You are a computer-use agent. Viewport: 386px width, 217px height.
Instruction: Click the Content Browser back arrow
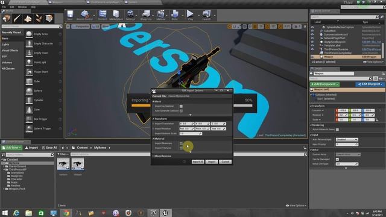coord(63,148)
